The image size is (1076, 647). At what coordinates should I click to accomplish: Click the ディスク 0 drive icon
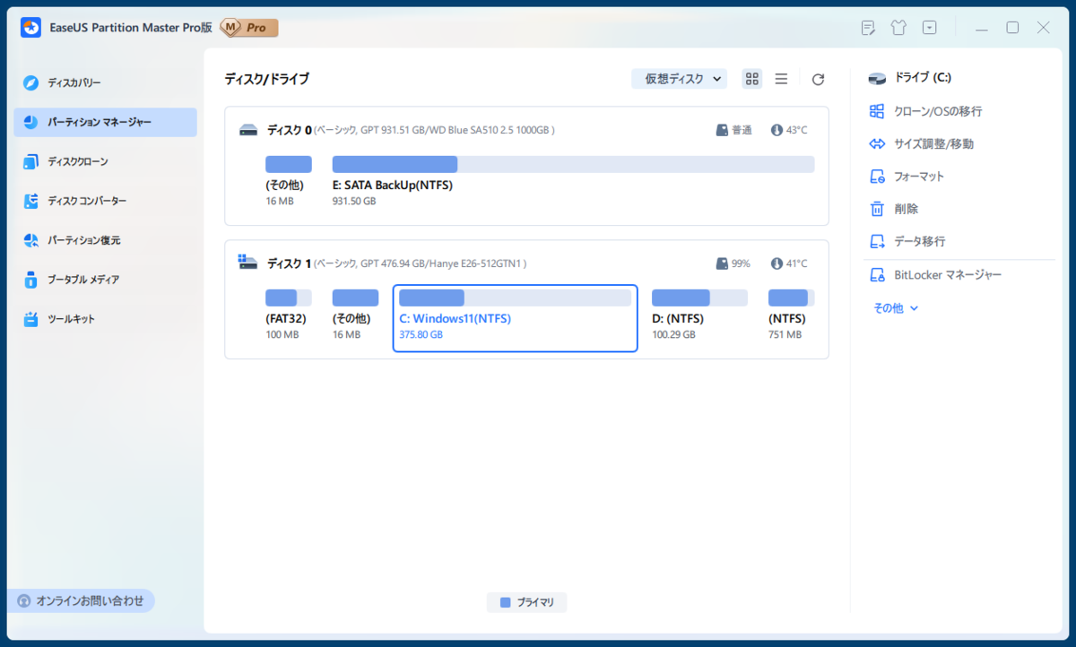(x=248, y=130)
